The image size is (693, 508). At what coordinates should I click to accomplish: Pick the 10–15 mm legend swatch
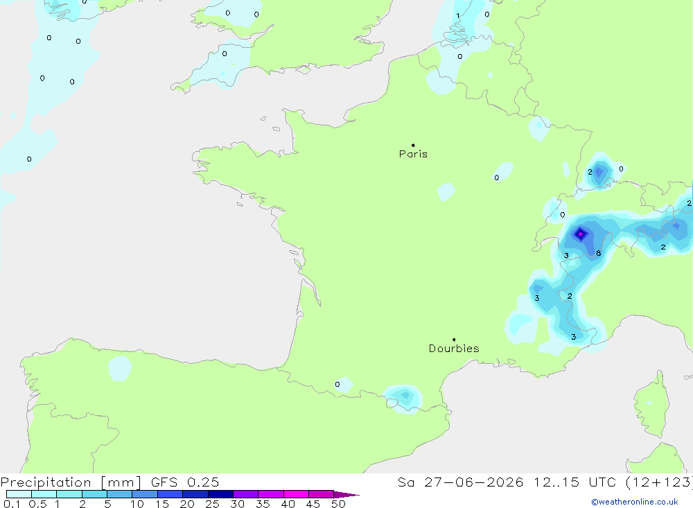(145, 494)
